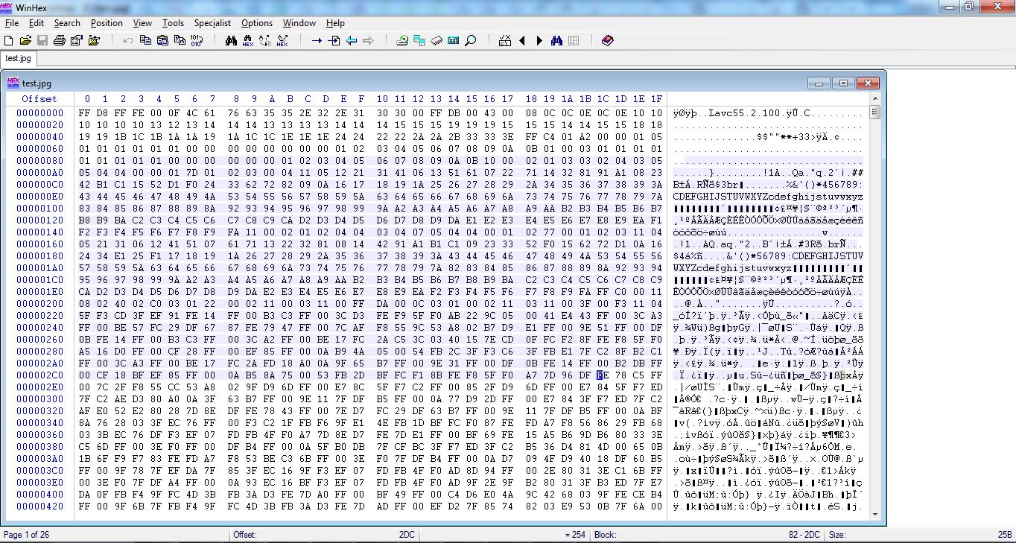Open the test.jpg window system icon
Viewport: 1016px width, 543px height.
[13, 83]
